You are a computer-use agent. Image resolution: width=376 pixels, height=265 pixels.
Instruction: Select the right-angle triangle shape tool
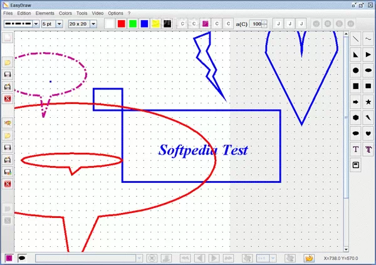[355, 55]
